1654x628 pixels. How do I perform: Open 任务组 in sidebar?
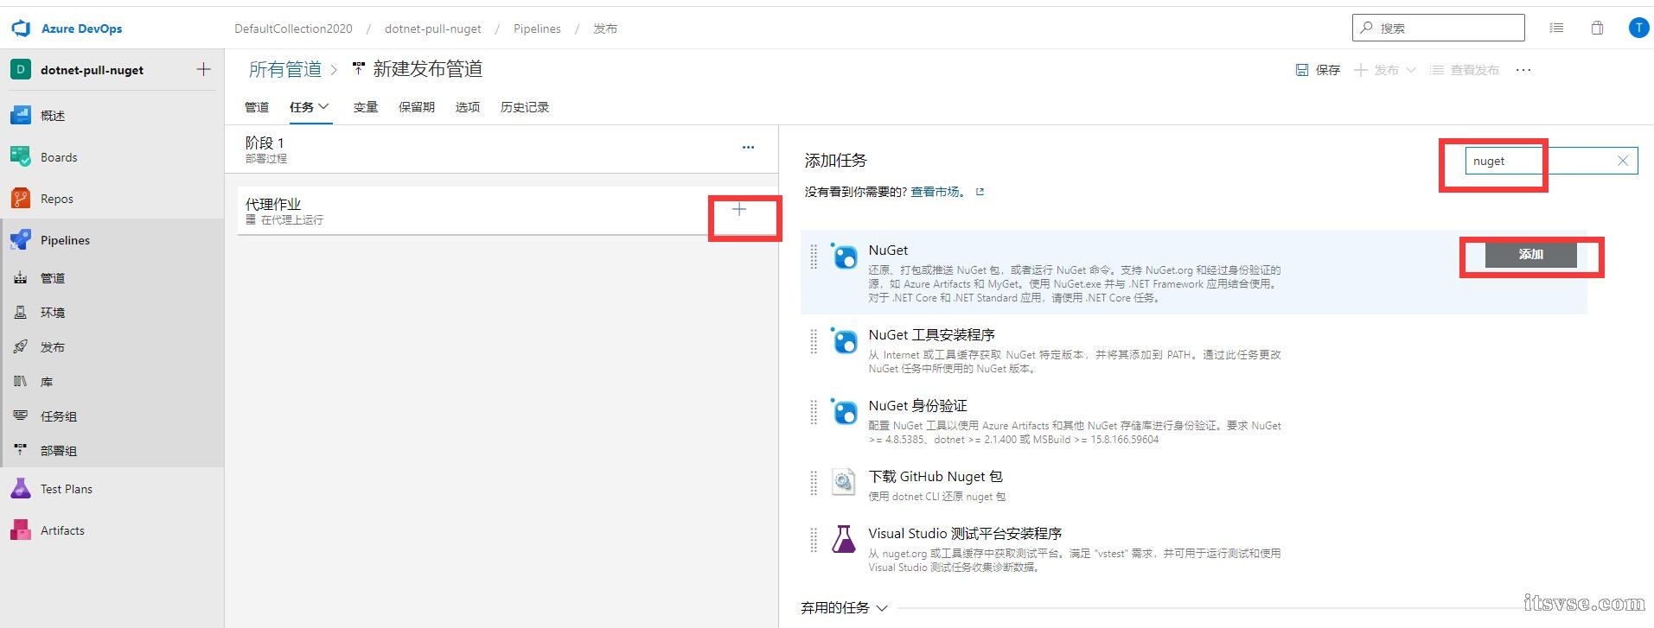pos(59,416)
